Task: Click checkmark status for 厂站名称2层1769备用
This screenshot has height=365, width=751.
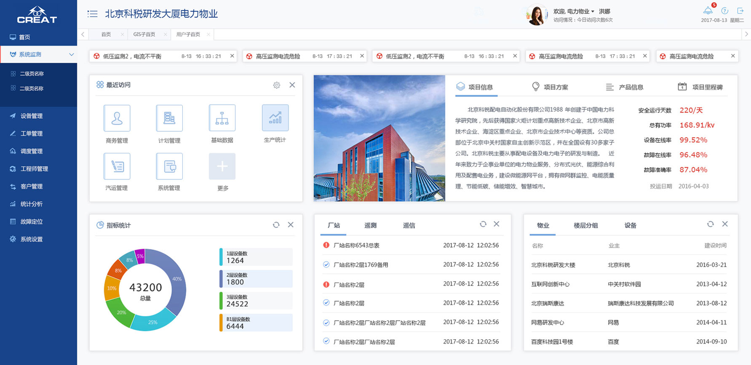Action: pos(326,265)
